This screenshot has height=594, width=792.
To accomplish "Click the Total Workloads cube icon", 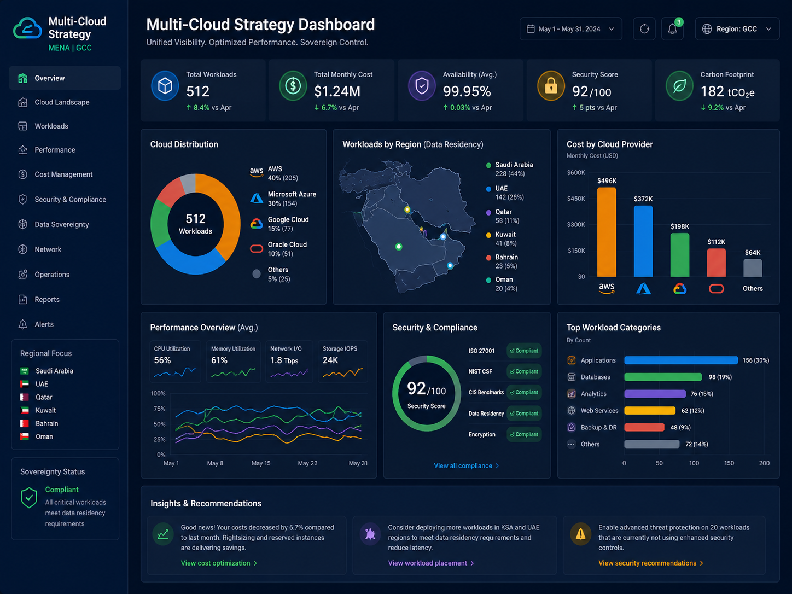I will (165, 86).
